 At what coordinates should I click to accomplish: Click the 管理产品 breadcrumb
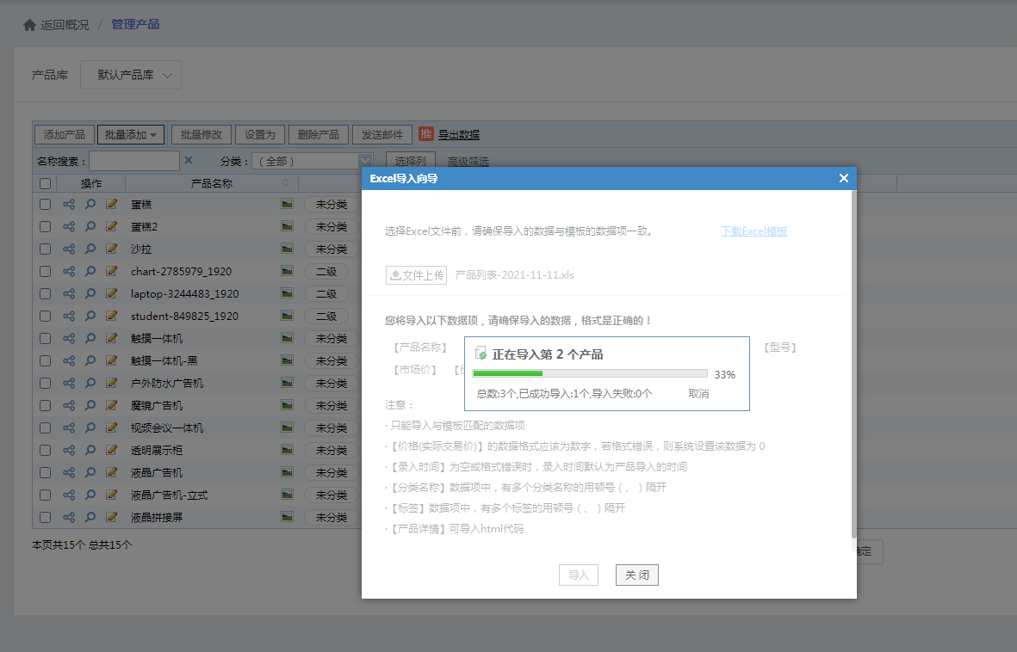pyautogui.click(x=135, y=25)
